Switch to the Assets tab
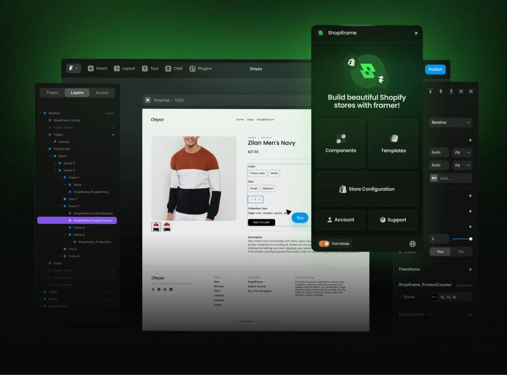This screenshot has height=375, width=507. (x=102, y=92)
